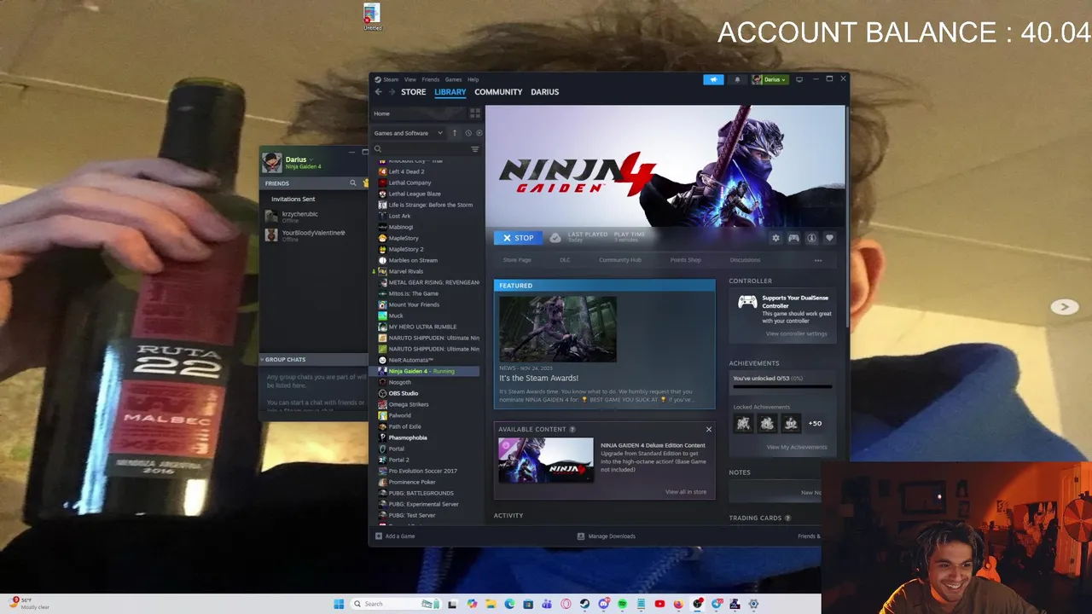Go to the COMMUNITY tab
This screenshot has height=614, width=1092.
[x=498, y=92]
